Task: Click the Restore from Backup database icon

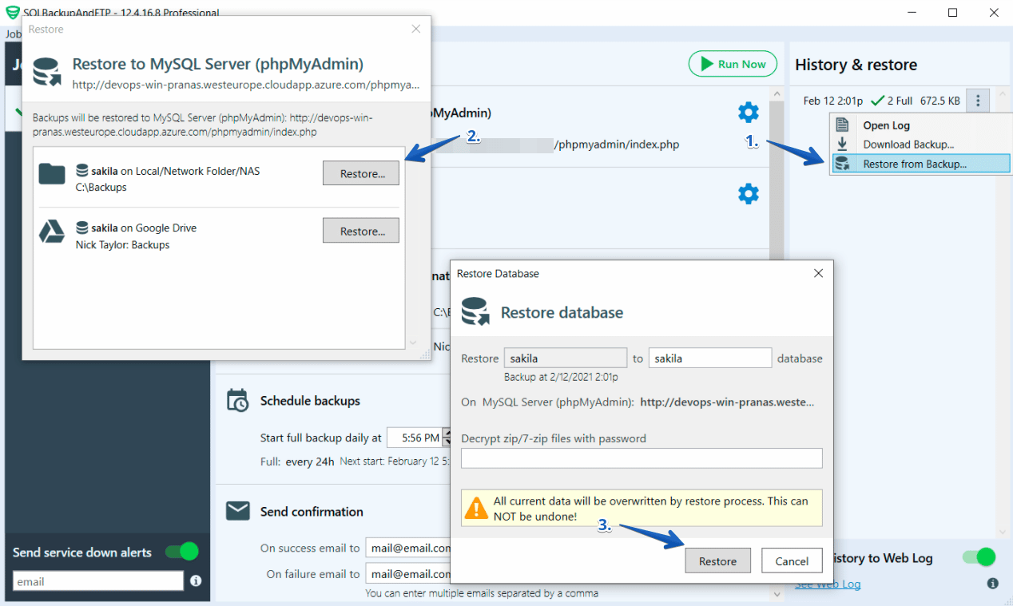Action: [x=844, y=164]
